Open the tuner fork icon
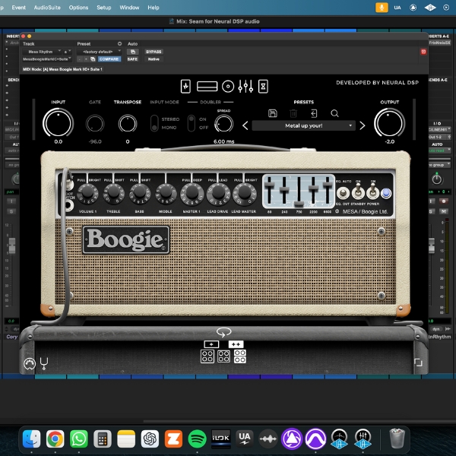Viewport: 456px width, 456px height. click(x=44, y=363)
